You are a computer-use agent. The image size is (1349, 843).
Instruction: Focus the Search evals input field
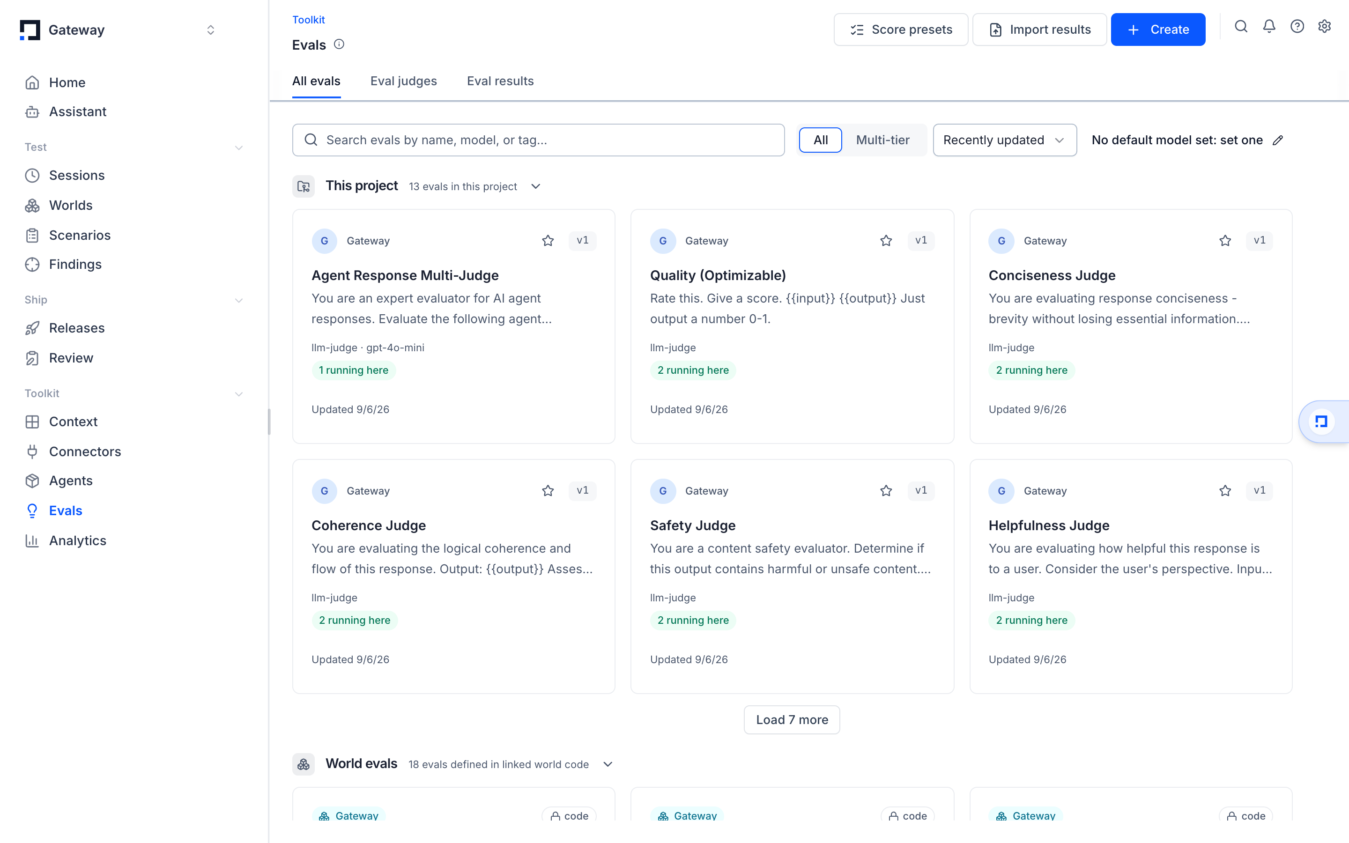(539, 140)
